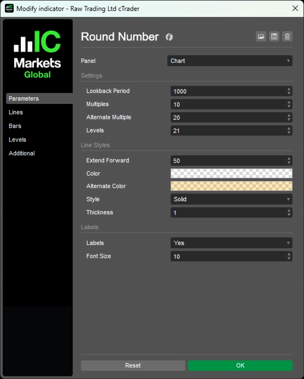Switch to the Lines tab
This screenshot has width=304, height=379.
pos(16,112)
